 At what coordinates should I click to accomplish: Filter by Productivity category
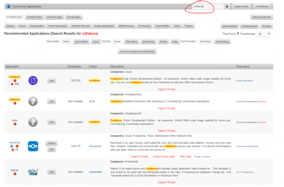pyautogui.click(x=145, y=26)
